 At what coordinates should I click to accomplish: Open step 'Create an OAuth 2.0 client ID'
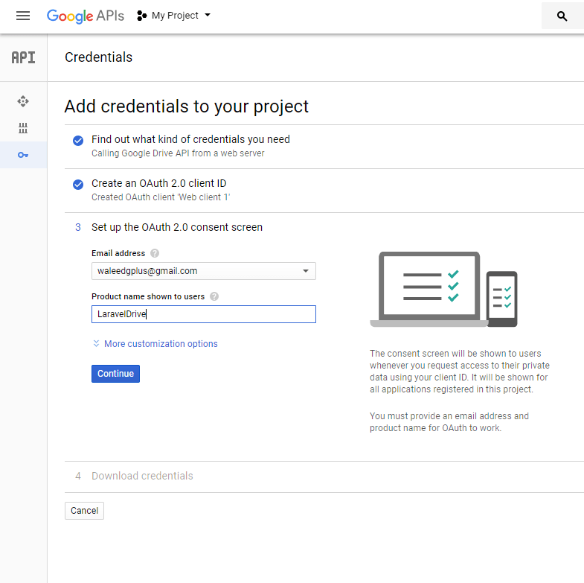[x=159, y=183]
